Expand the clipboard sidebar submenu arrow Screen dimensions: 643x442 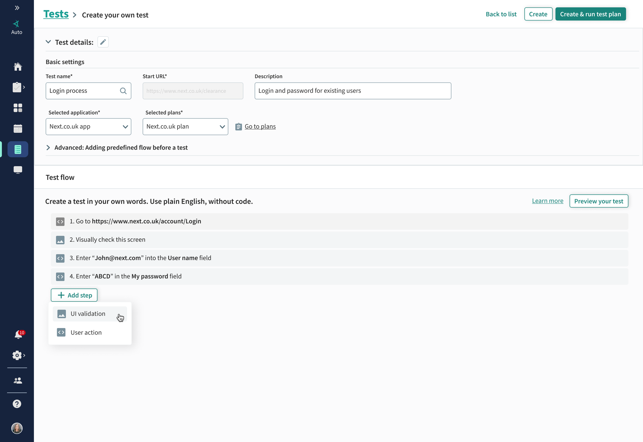[x=24, y=87]
